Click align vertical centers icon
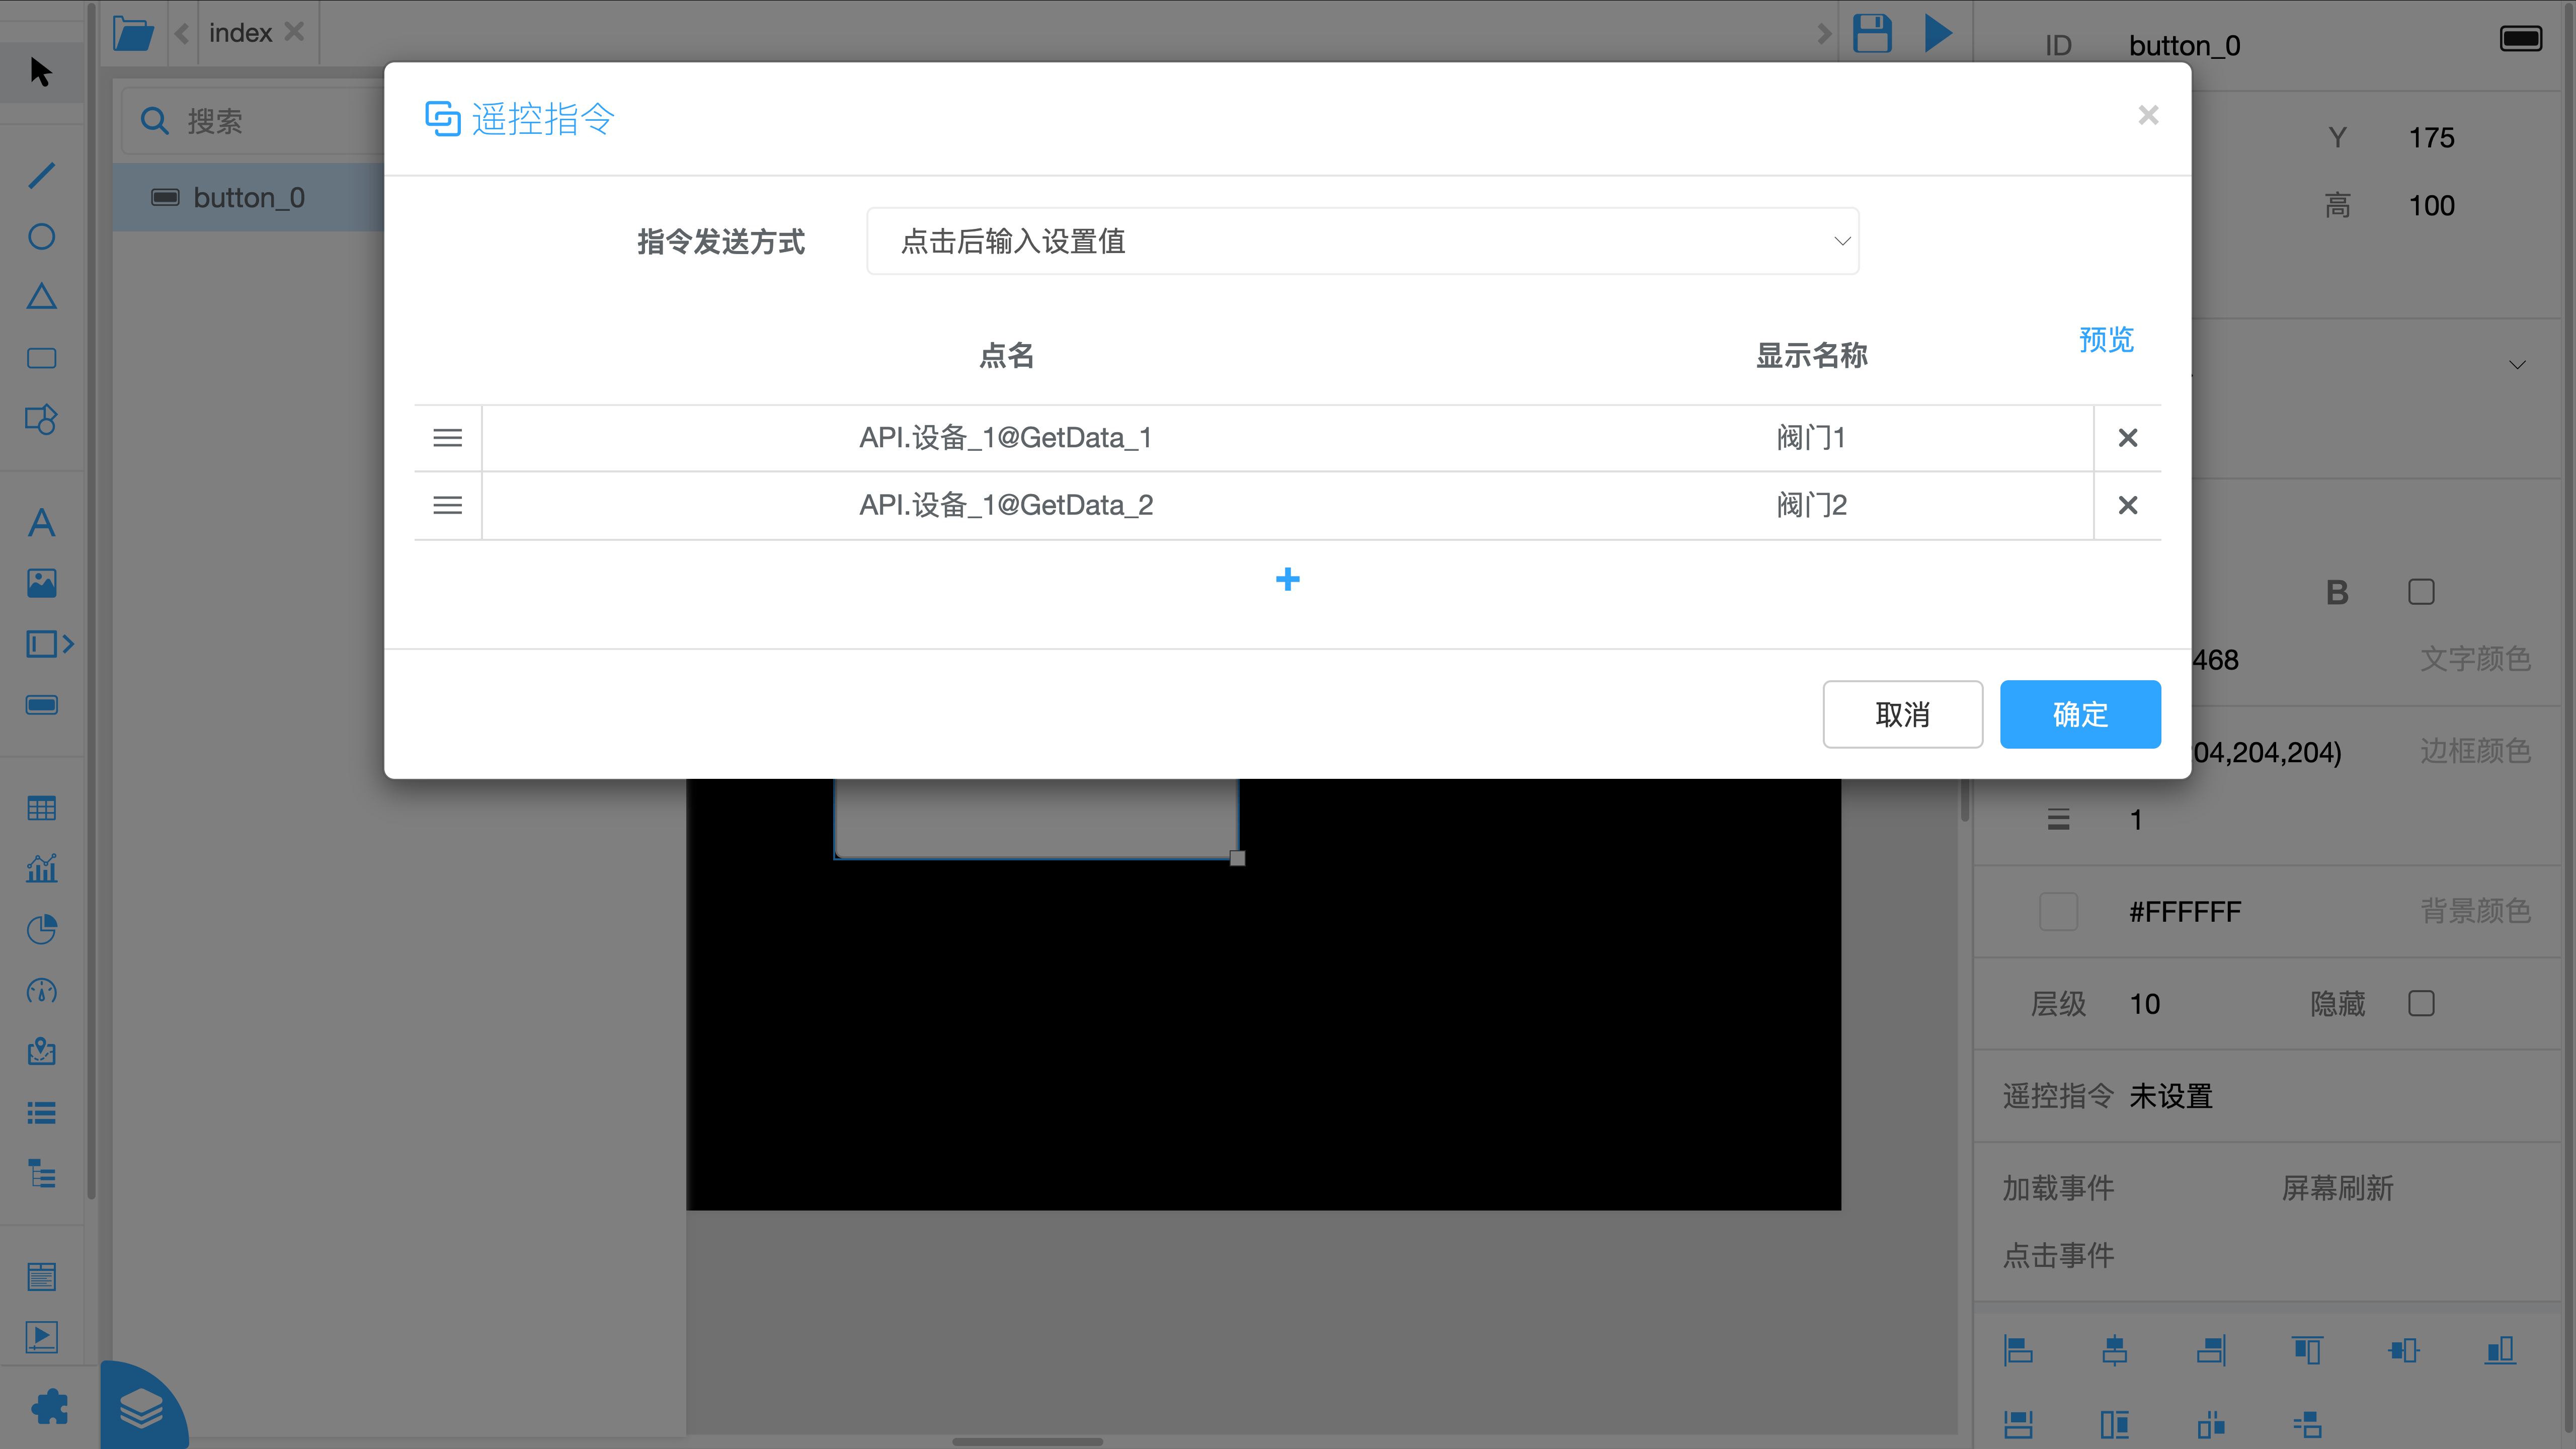The width and height of the screenshot is (2576, 1449). (x=2403, y=1350)
